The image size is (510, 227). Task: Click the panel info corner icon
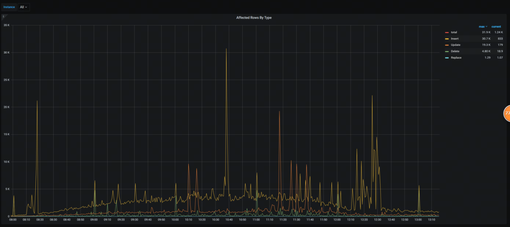(3, 16)
